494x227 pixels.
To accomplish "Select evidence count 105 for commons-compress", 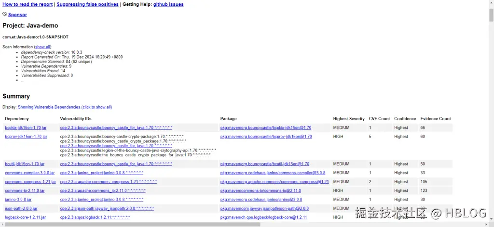I will [x=424, y=182].
